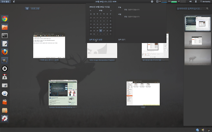Open GIMP from the dash
This screenshot has height=132, width=212.
click(x=5, y=60)
